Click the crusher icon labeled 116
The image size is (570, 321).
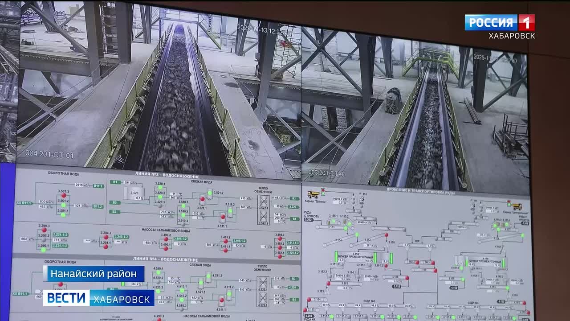click(361, 200)
